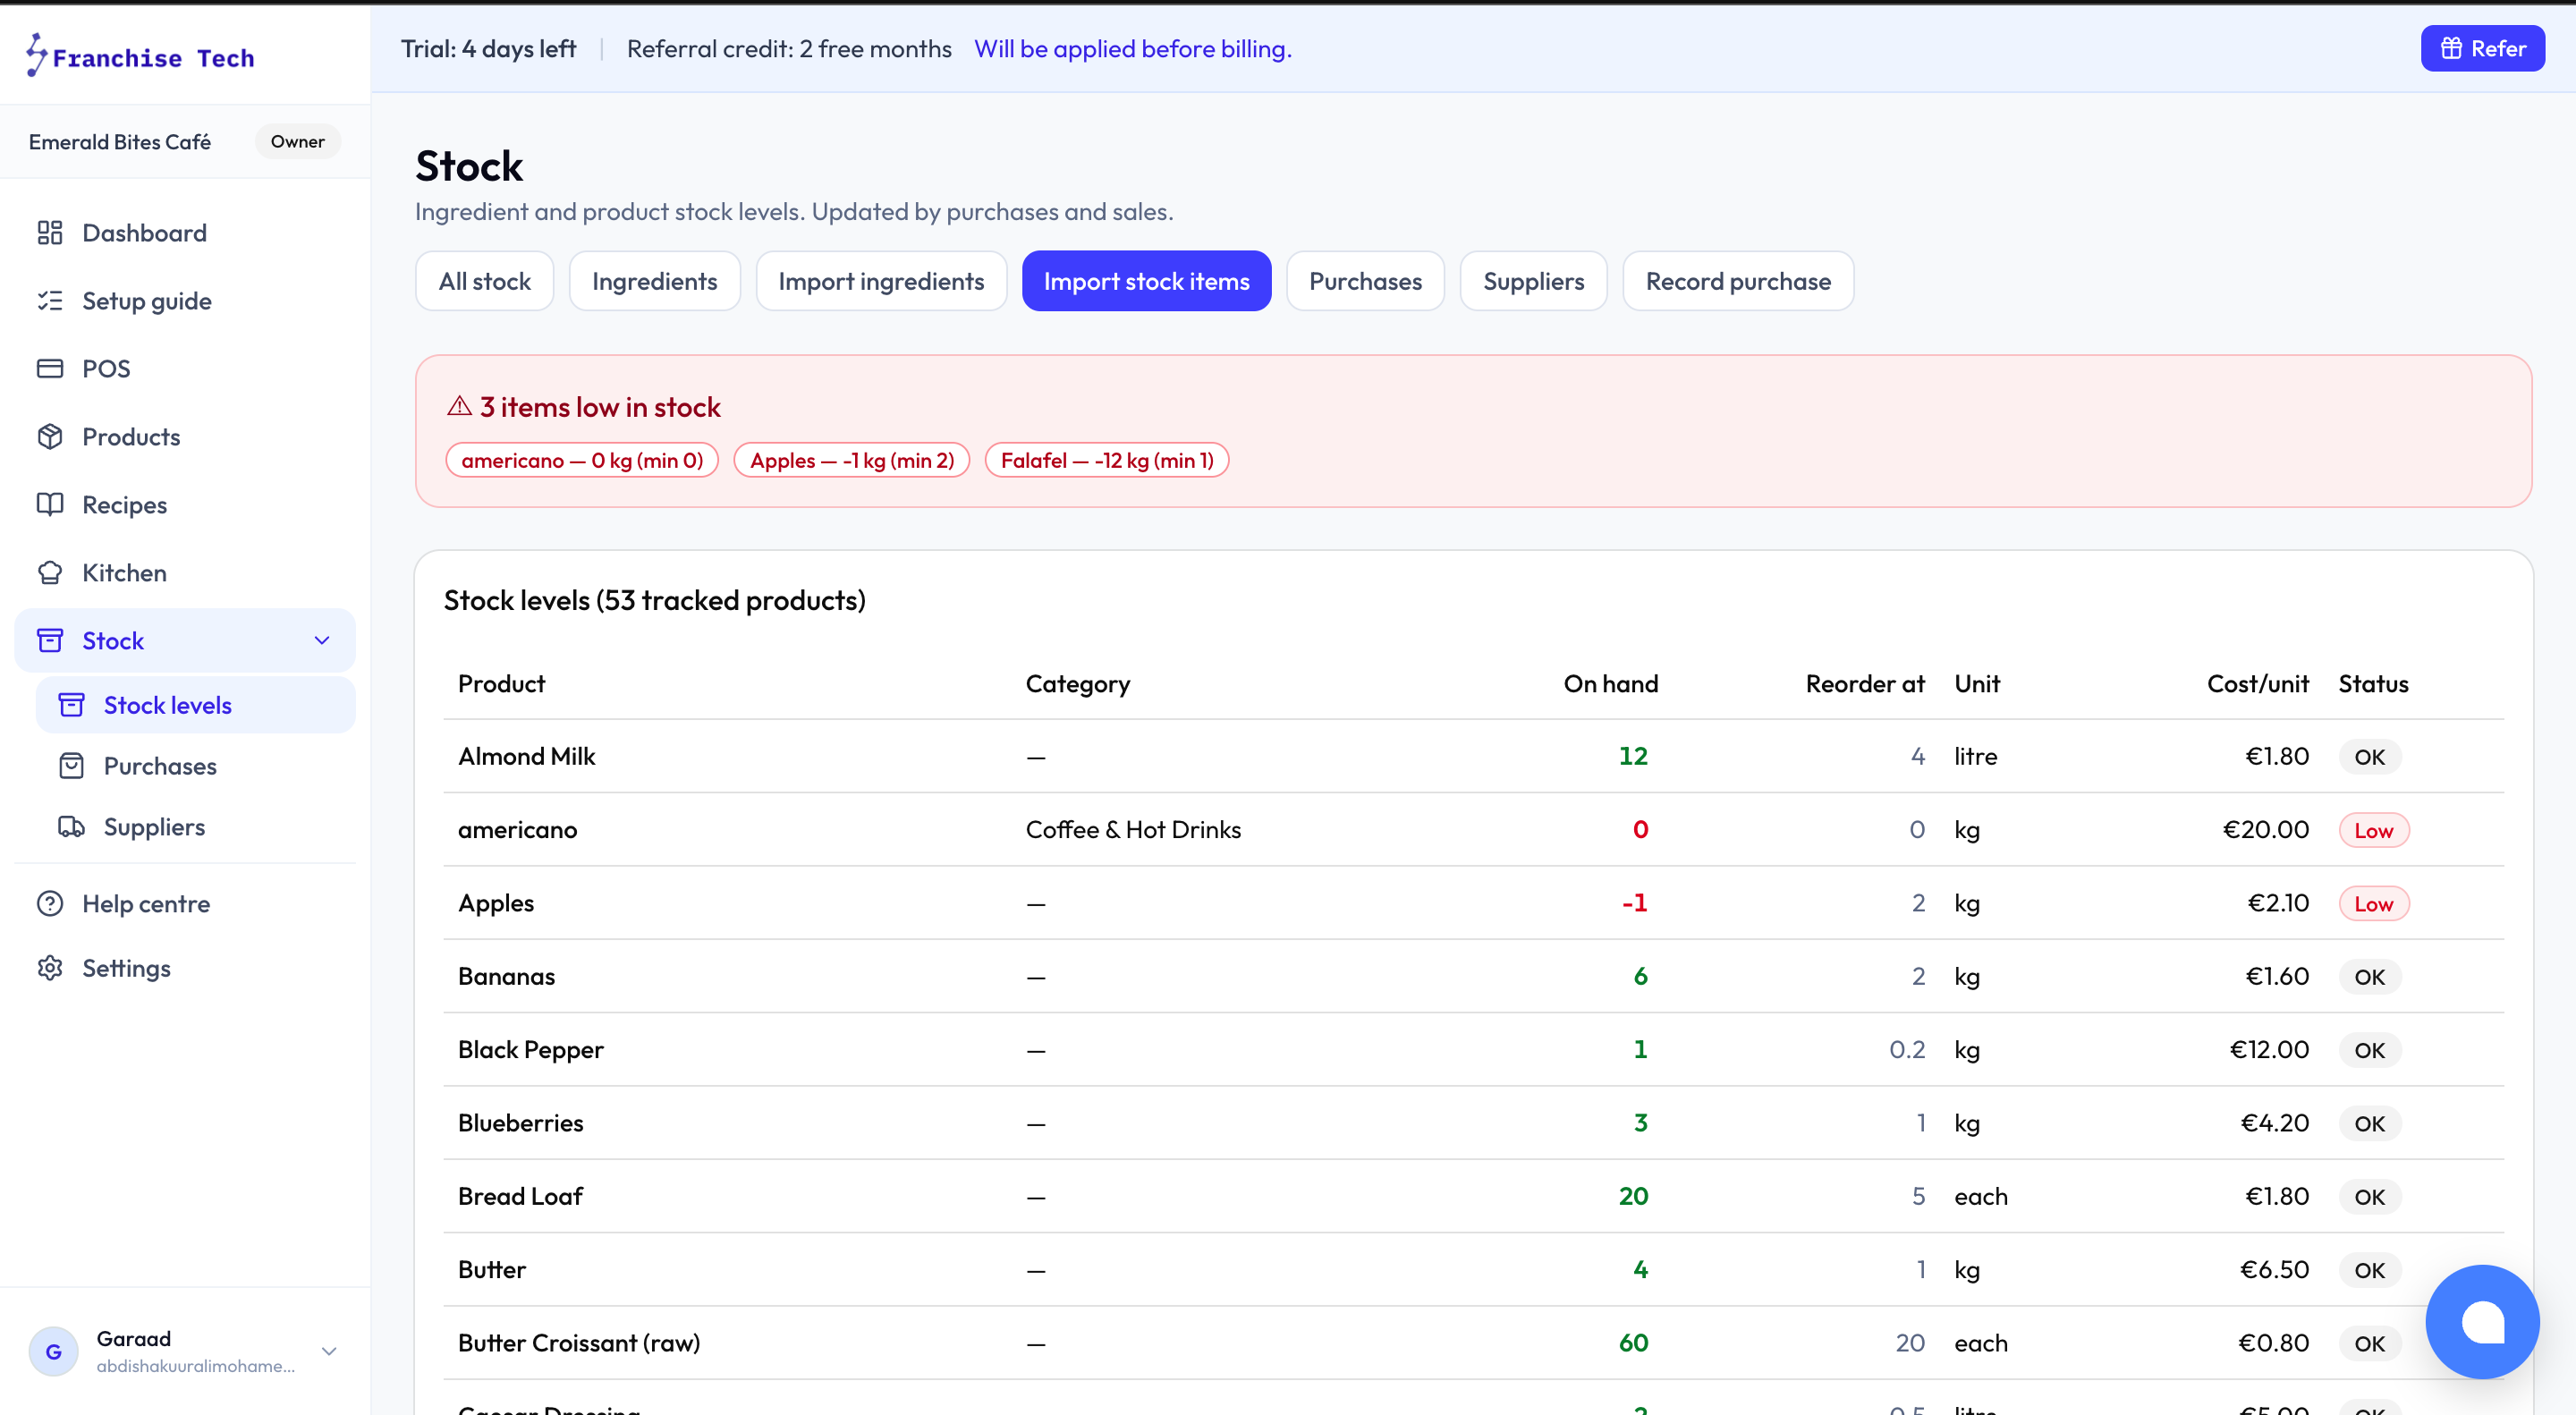Expand the Garaad account menu chevron
The width and height of the screenshot is (2576, 1415).
tap(329, 1351)
